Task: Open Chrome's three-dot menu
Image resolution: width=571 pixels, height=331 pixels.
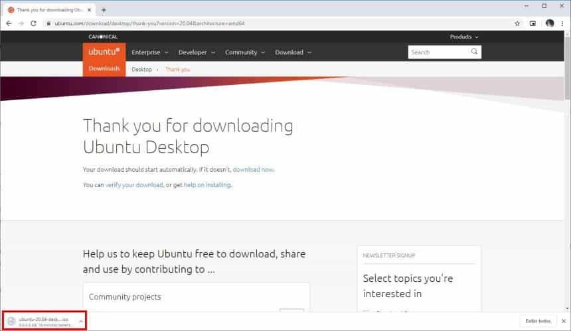Action: (x=562, y=23)
